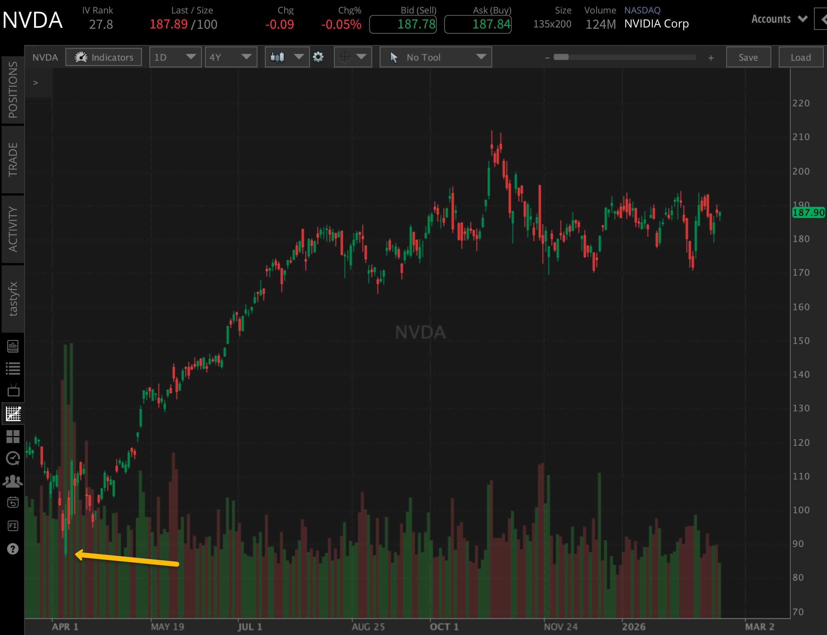The image size is (827, 635).
Task: Load a saved chart layout
Action: [801, 57]
